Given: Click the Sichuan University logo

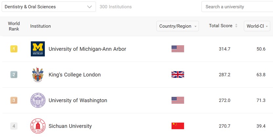Looking at the screenshot, I should tap(38, 126).
